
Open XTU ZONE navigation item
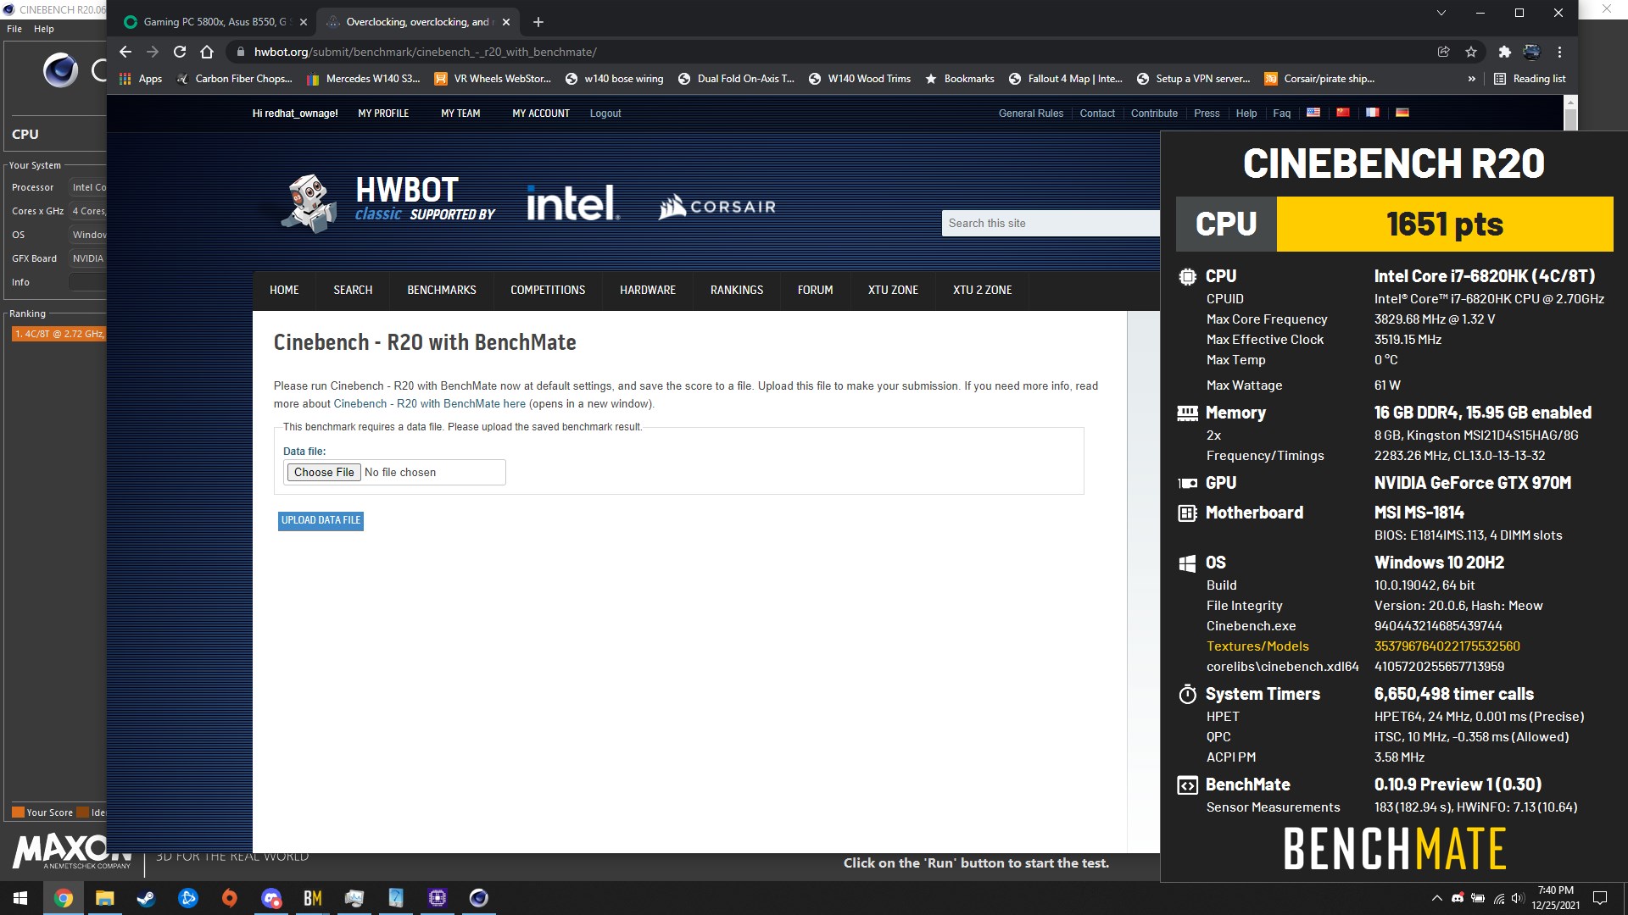pyautogui.click(x=893, y=290)
